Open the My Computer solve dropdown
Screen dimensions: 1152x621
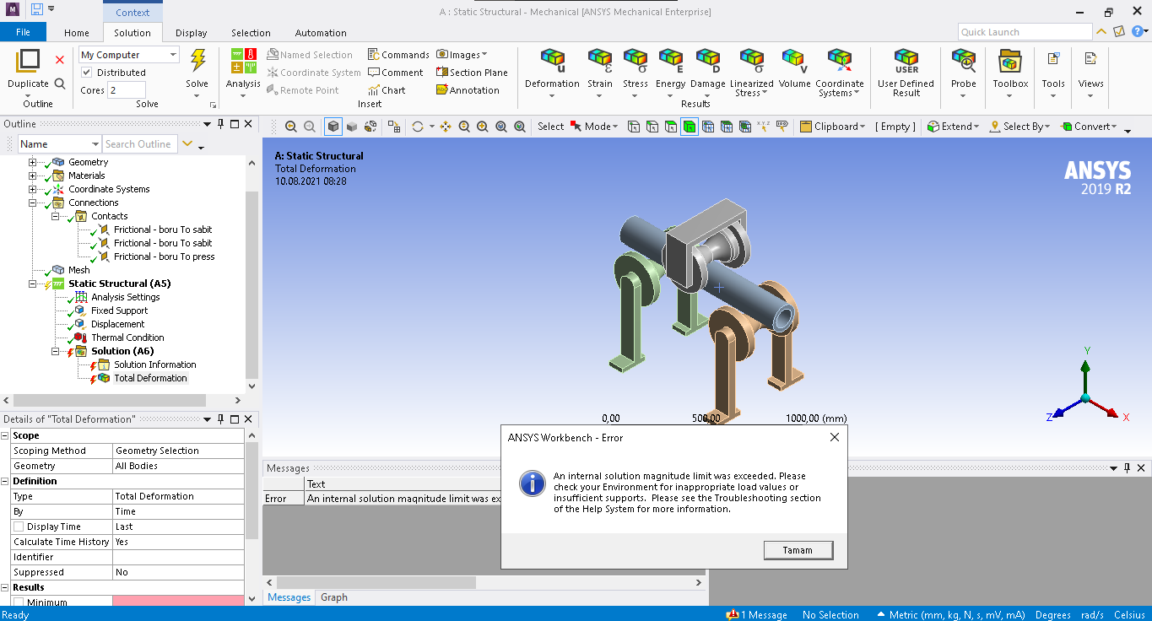[x=129, y=55]
